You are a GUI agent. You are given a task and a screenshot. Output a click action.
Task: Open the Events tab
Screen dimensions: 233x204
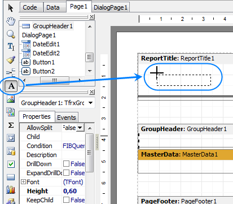click(x=67, y=118)
